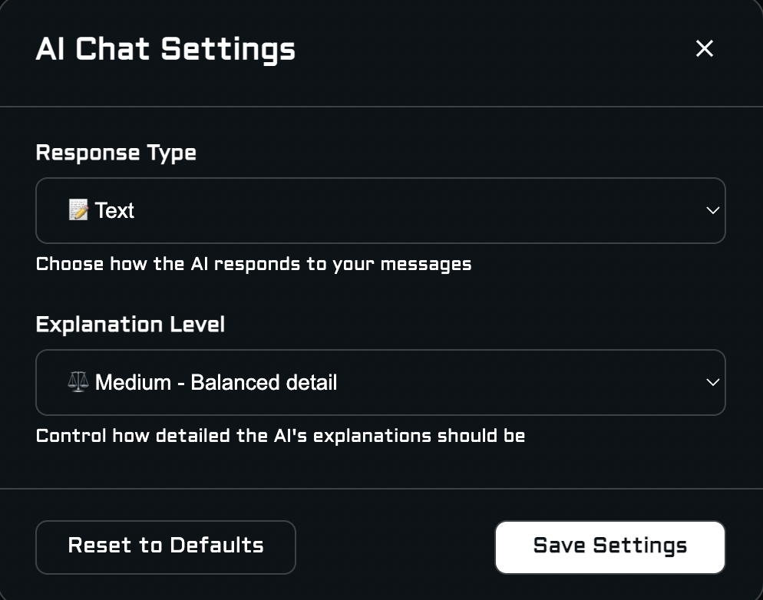This screenshot has width=763, height=600.
Task: Open the Response Type dropdown
Action: [x=380, y=211]
